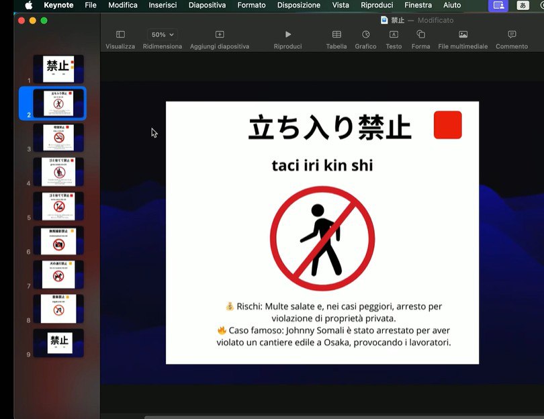544x419 pixels.
Task: Open the Diapositiva menu
Action: [207, 5]
